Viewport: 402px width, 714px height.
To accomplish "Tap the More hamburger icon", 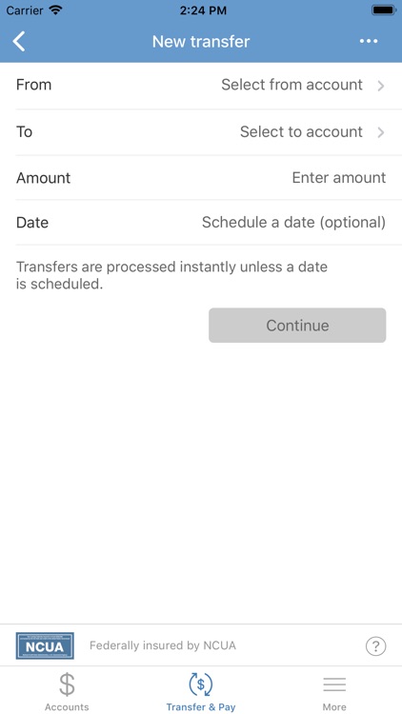I will (x=334, y=684).
